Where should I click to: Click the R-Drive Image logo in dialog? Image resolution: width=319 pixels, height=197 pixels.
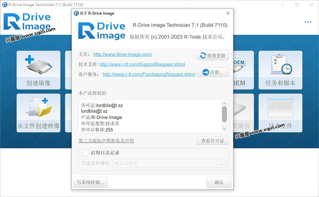pyautogui.click(x=102, y=31)
